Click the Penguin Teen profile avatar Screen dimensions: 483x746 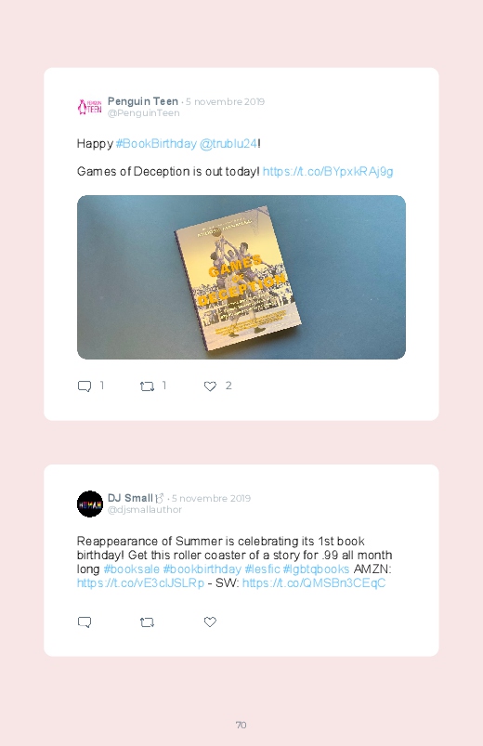coord(90,107)
